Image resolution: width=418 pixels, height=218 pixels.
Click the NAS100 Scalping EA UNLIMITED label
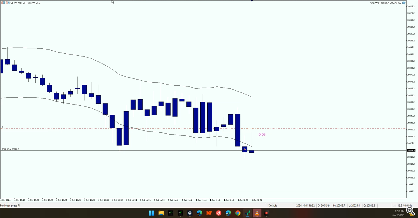click(x=385, y=3)
